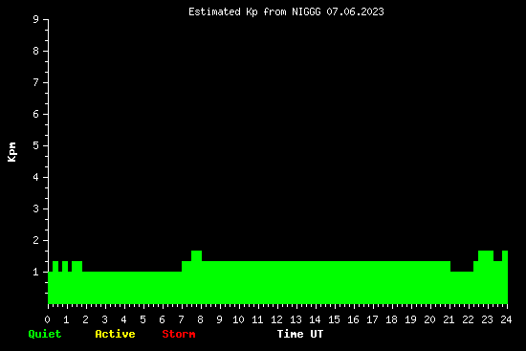
Task: Click the hour 16 tick label
Action: (353, 319)
